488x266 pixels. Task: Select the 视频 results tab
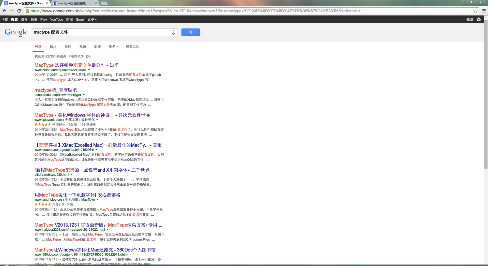pyautogui.click(x=83, y=46)
